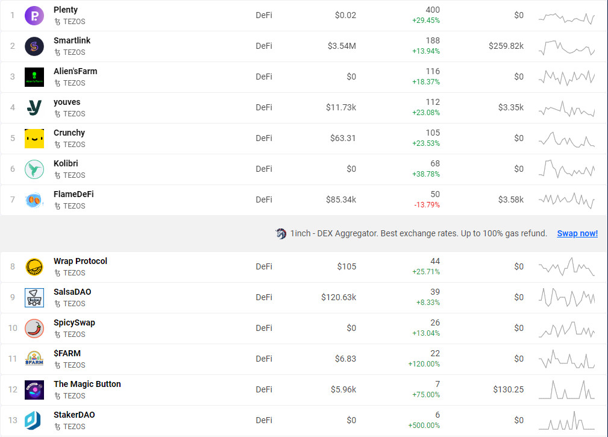Click the SalsaDAO logo icon
The height and width of the screenshot is (437, 608).
tap(34, 297)
